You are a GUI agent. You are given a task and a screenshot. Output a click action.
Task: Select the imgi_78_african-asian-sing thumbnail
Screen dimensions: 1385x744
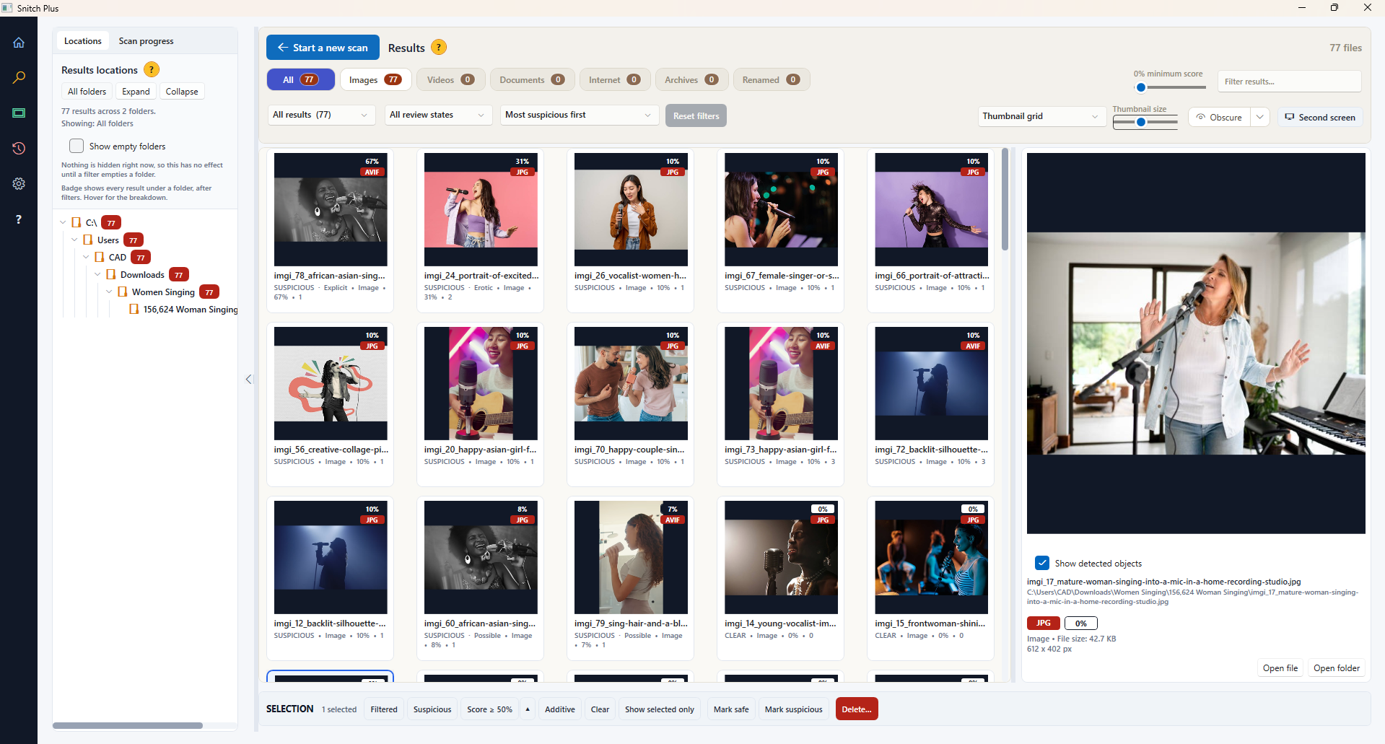[x=331, y=209]
